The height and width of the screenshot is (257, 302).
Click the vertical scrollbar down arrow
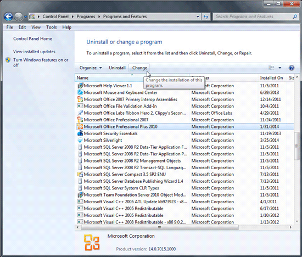(x=297, y=221)
